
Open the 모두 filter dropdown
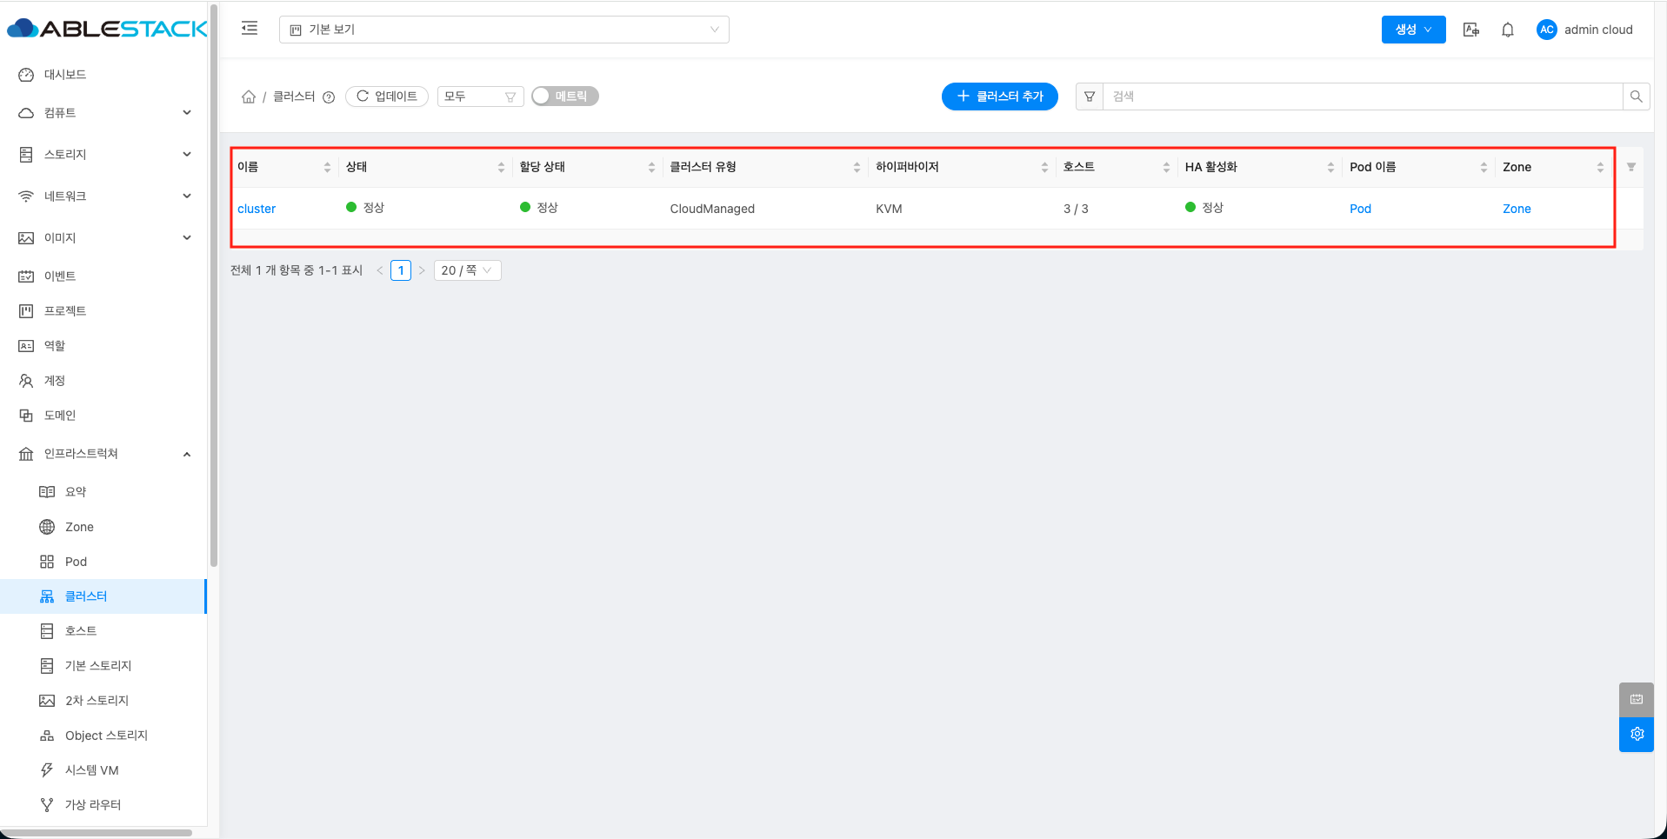[480, 97]
